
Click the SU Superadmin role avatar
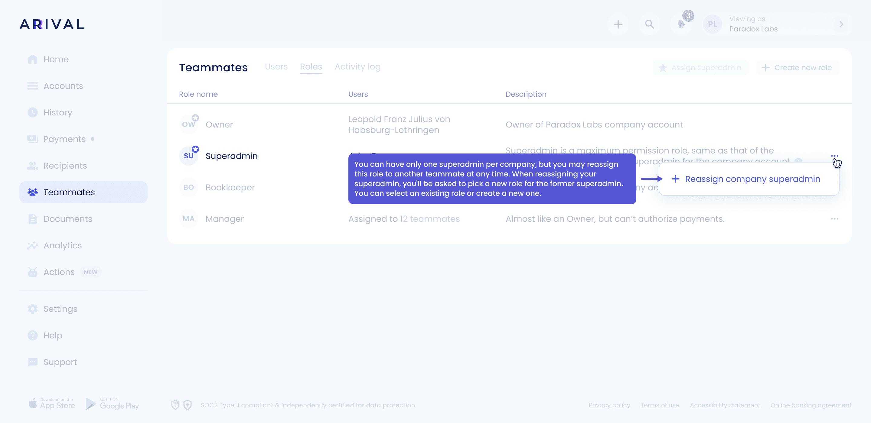189,156
